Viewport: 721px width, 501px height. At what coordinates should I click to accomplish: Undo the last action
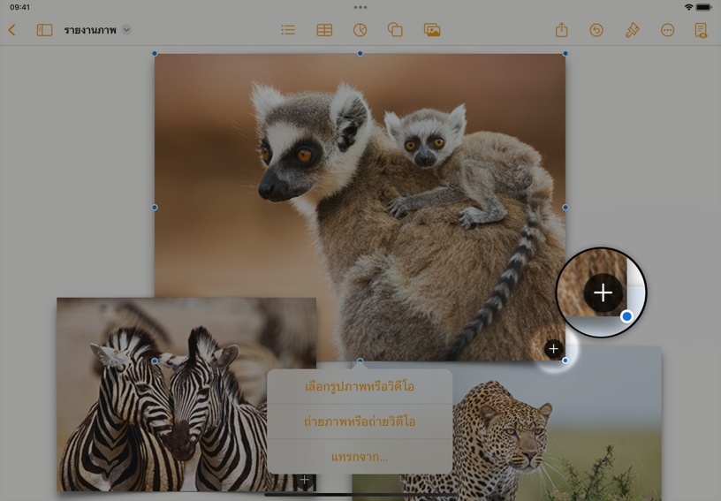(596, 30)
